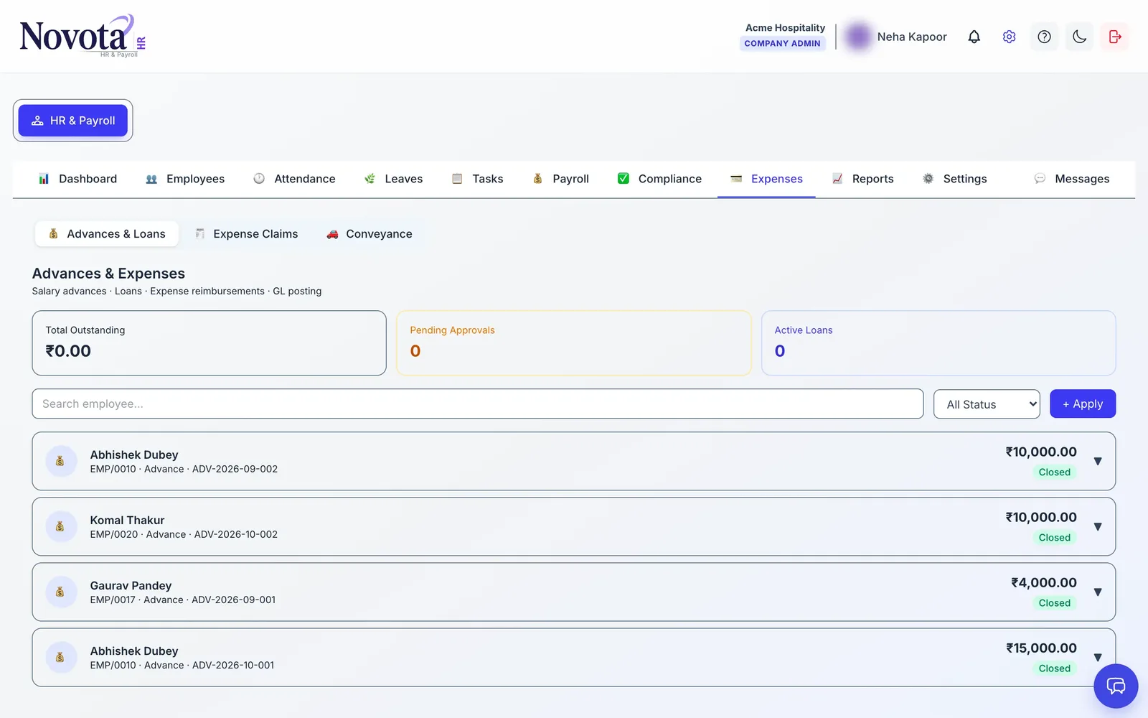Expand the ADV-2026-10-001 advance row

pos(1098,657)
